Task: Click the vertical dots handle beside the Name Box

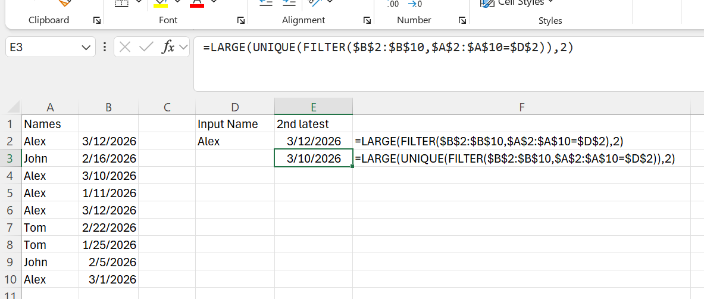Action: [x=105, y=47]
